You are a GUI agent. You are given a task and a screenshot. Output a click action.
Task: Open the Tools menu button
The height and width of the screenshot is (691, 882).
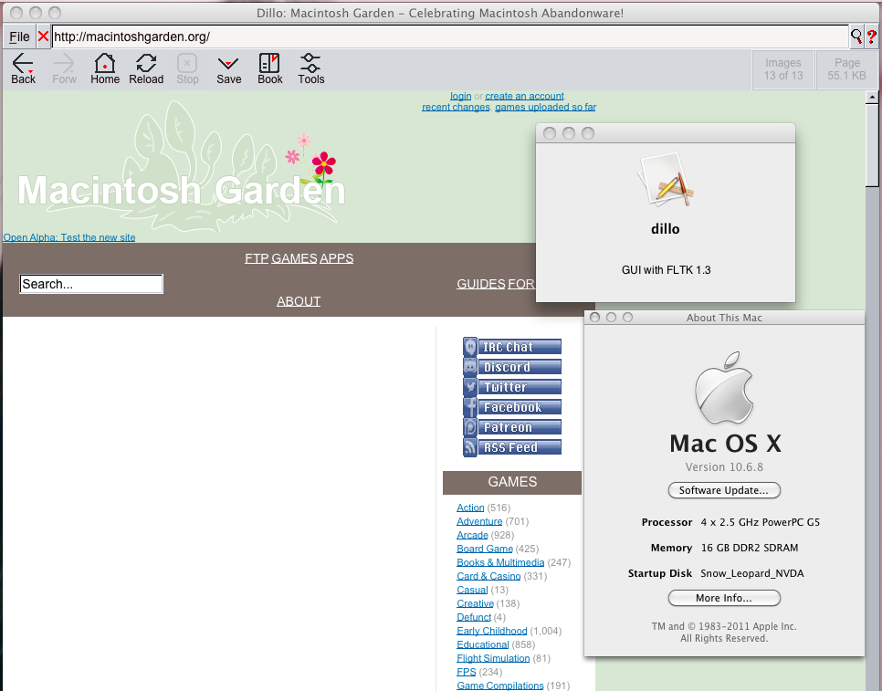point(311,69)
